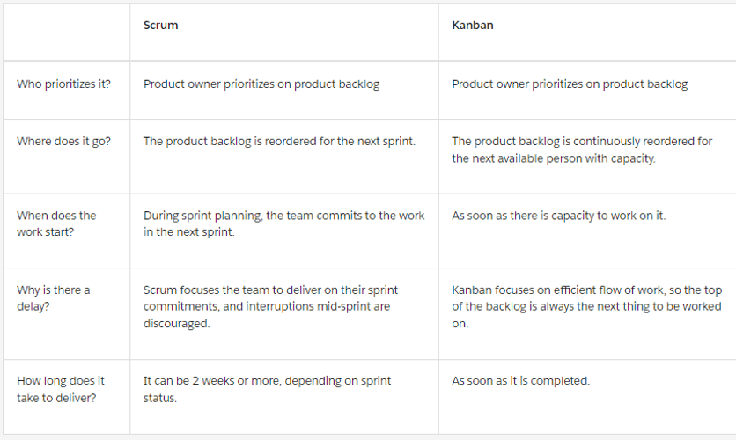Select 'As soon as it is completed' cell

(x=520, y=381)
